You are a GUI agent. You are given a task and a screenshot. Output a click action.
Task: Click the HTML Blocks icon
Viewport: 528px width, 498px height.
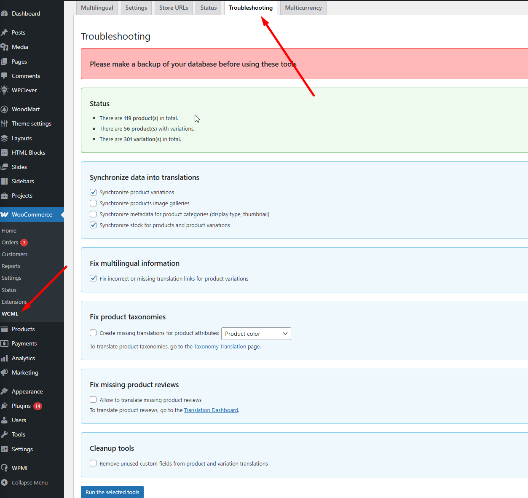pos(4,153)
